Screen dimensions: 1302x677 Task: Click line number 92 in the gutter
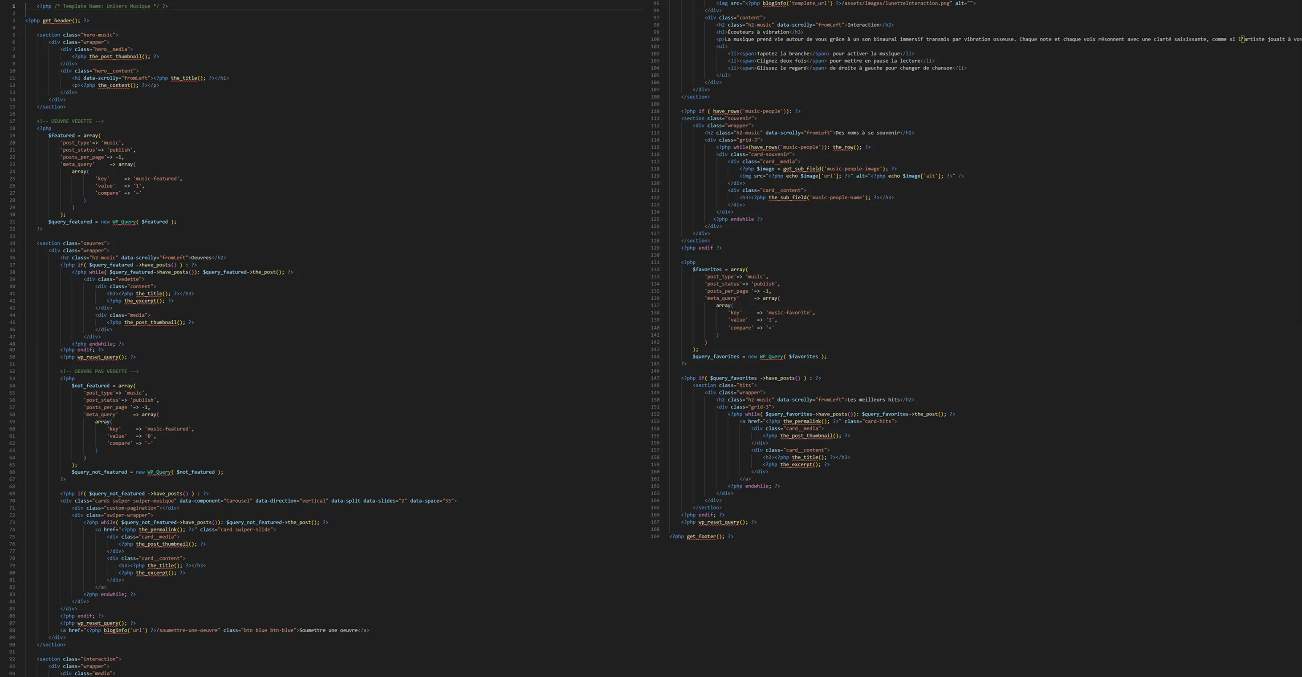click(12, 659)
